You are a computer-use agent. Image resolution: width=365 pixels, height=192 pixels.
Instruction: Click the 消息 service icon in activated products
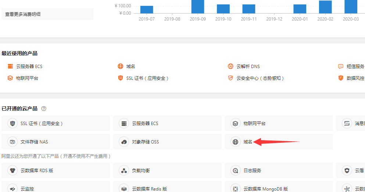click(x=347, y=124)
